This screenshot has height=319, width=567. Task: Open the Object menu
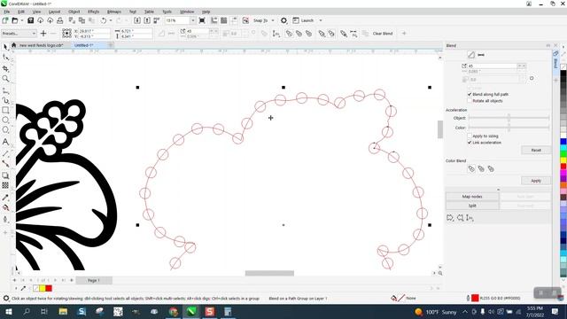tap(74, 12)
